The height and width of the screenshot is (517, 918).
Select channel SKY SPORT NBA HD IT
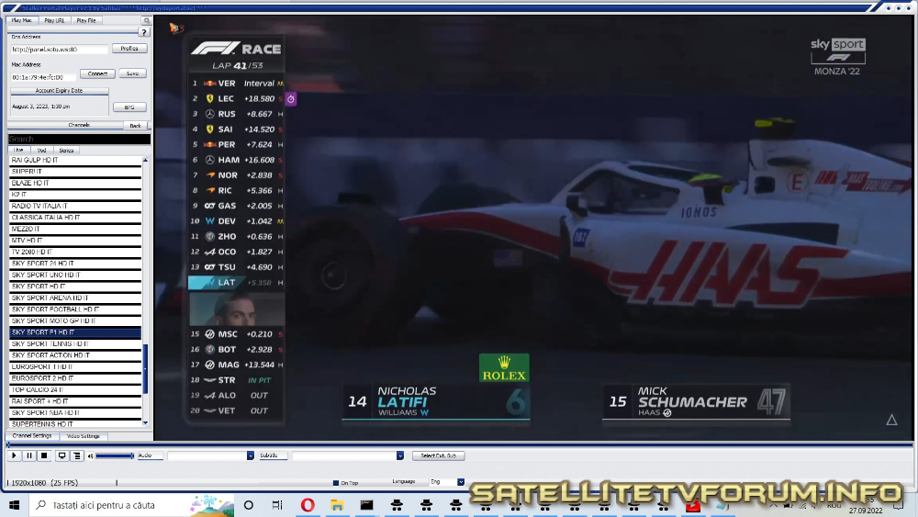tap(75, 413)
